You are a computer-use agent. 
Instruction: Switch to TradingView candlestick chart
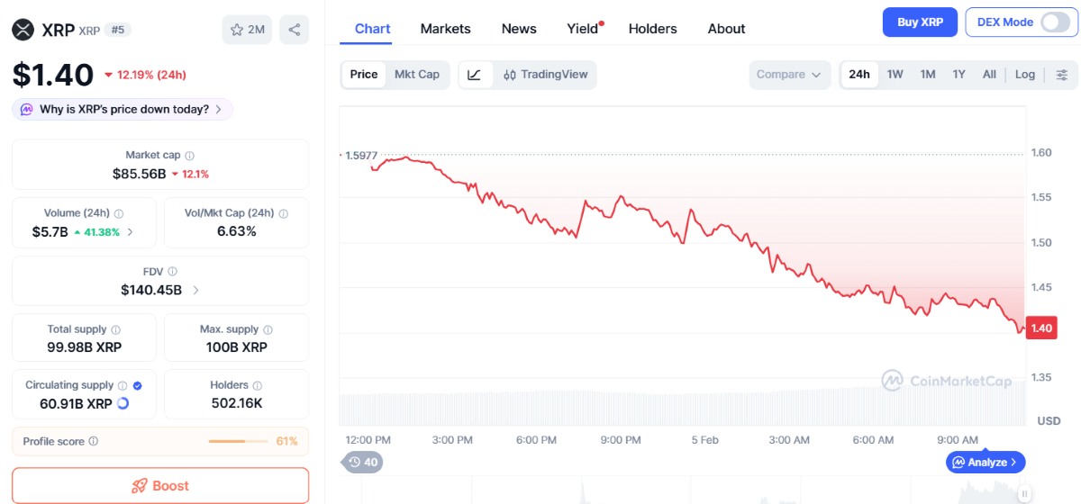pyautogui.click(x=545, y=75)
